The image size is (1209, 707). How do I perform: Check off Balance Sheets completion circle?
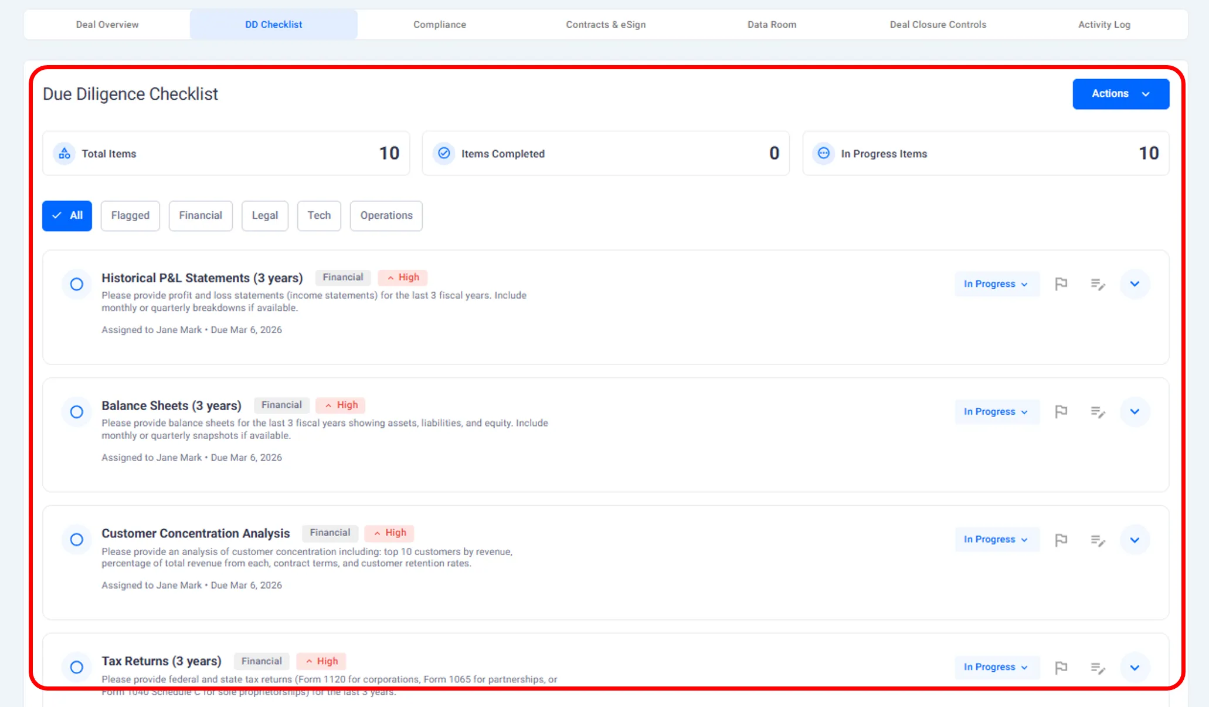[77, 412]
